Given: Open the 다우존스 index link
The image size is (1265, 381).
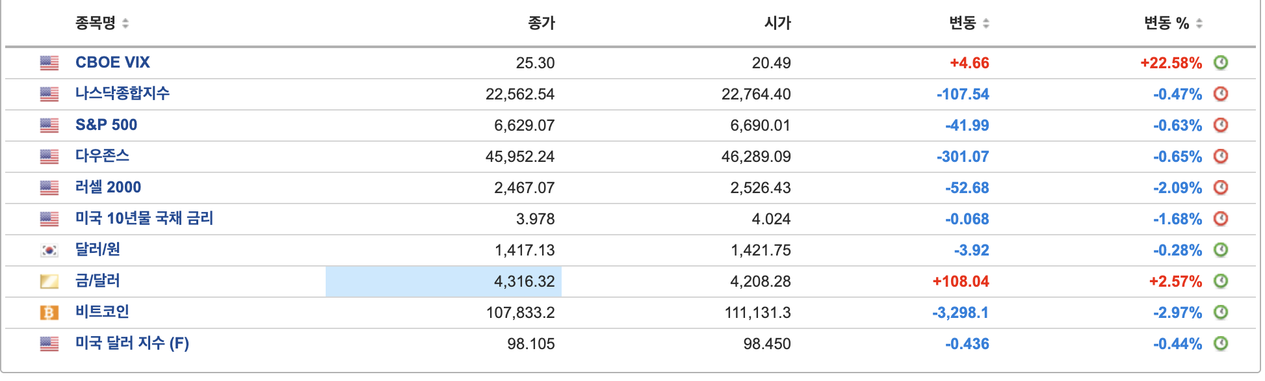Looking at the screenshot, I should 102,156.
